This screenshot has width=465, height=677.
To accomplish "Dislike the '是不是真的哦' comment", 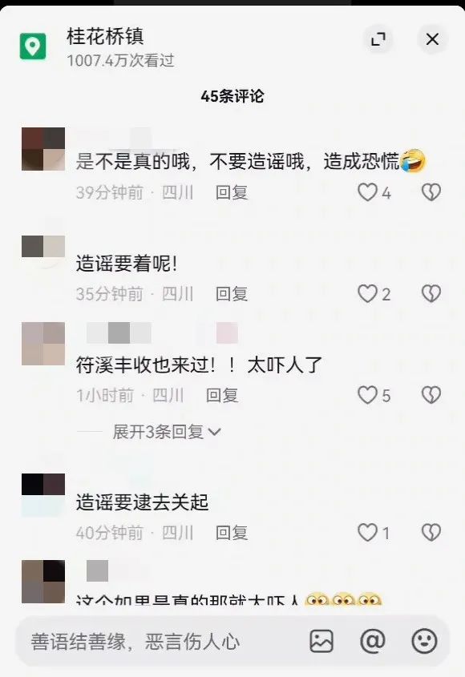I will tap(431, 192).
